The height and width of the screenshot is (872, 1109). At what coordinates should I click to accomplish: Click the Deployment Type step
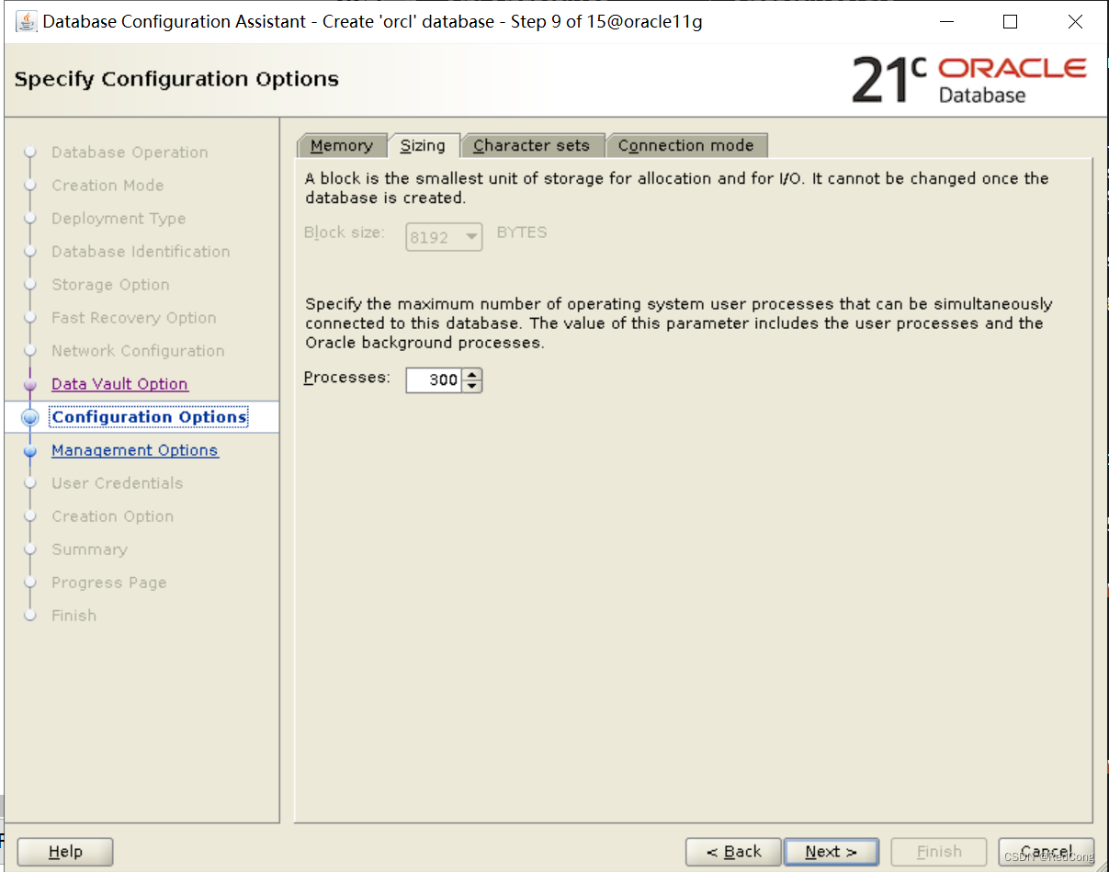119,219
